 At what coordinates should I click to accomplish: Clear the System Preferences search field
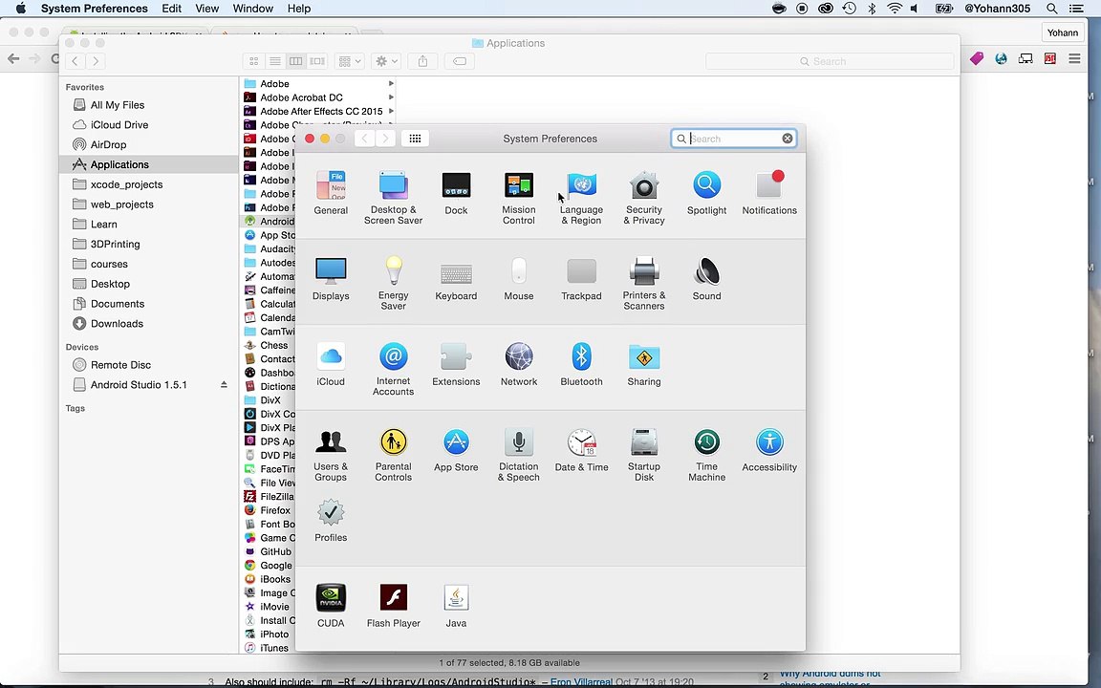tap(788, 139)
